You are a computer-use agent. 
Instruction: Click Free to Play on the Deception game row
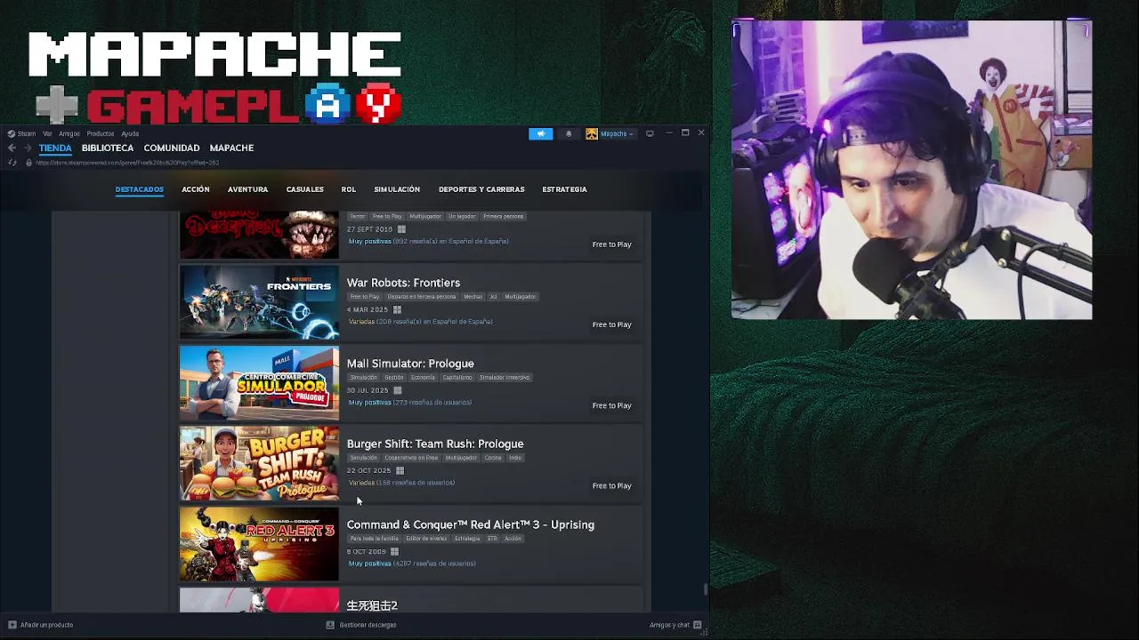pyautogui.click(x=612, y=244)
